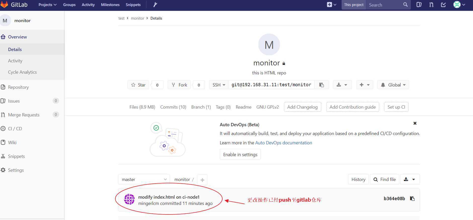Viewport: 473px width, 220px height.
Task: Open Commits (10) link
Action: [173, 107]
